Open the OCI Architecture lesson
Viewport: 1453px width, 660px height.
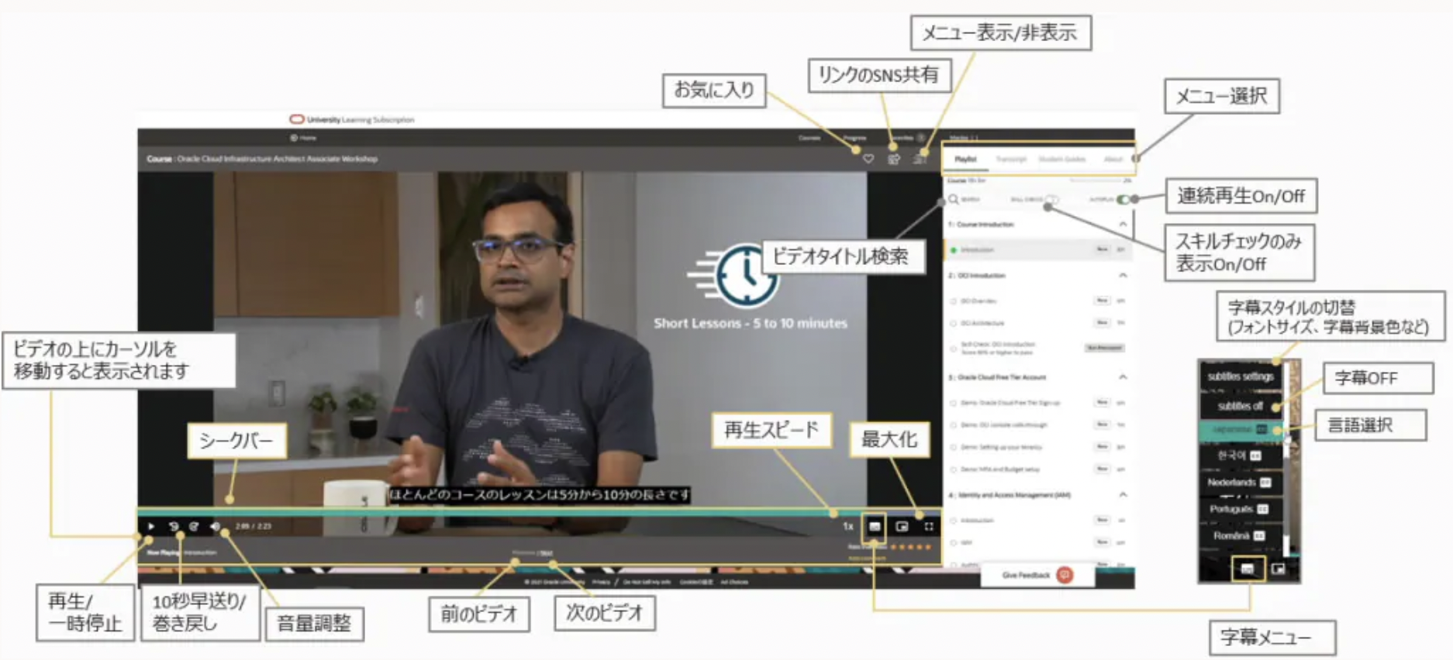pyautogui.click(x=982, y=323)
